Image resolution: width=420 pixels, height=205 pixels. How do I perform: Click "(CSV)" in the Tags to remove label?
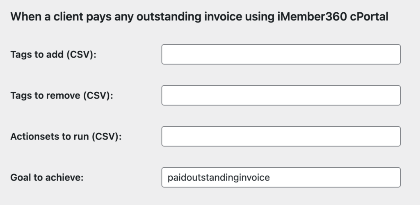[98, 96]
